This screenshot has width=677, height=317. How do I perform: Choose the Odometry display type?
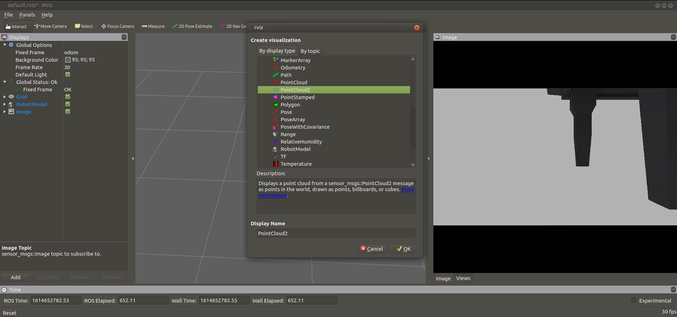[292, 68]
